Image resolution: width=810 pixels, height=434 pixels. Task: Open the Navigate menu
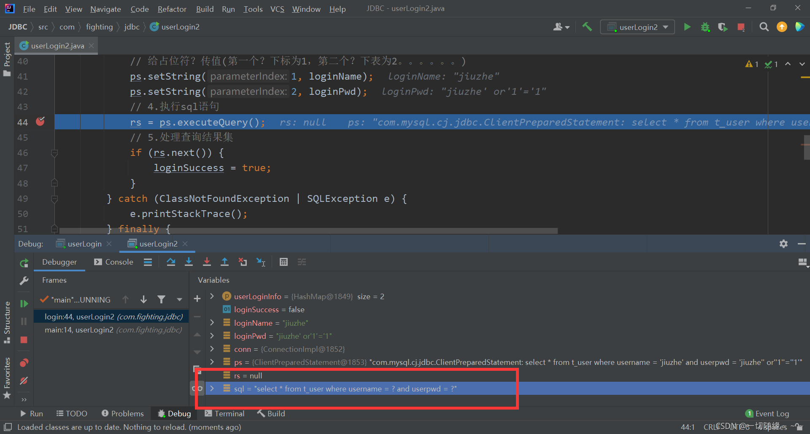point(105,9)
